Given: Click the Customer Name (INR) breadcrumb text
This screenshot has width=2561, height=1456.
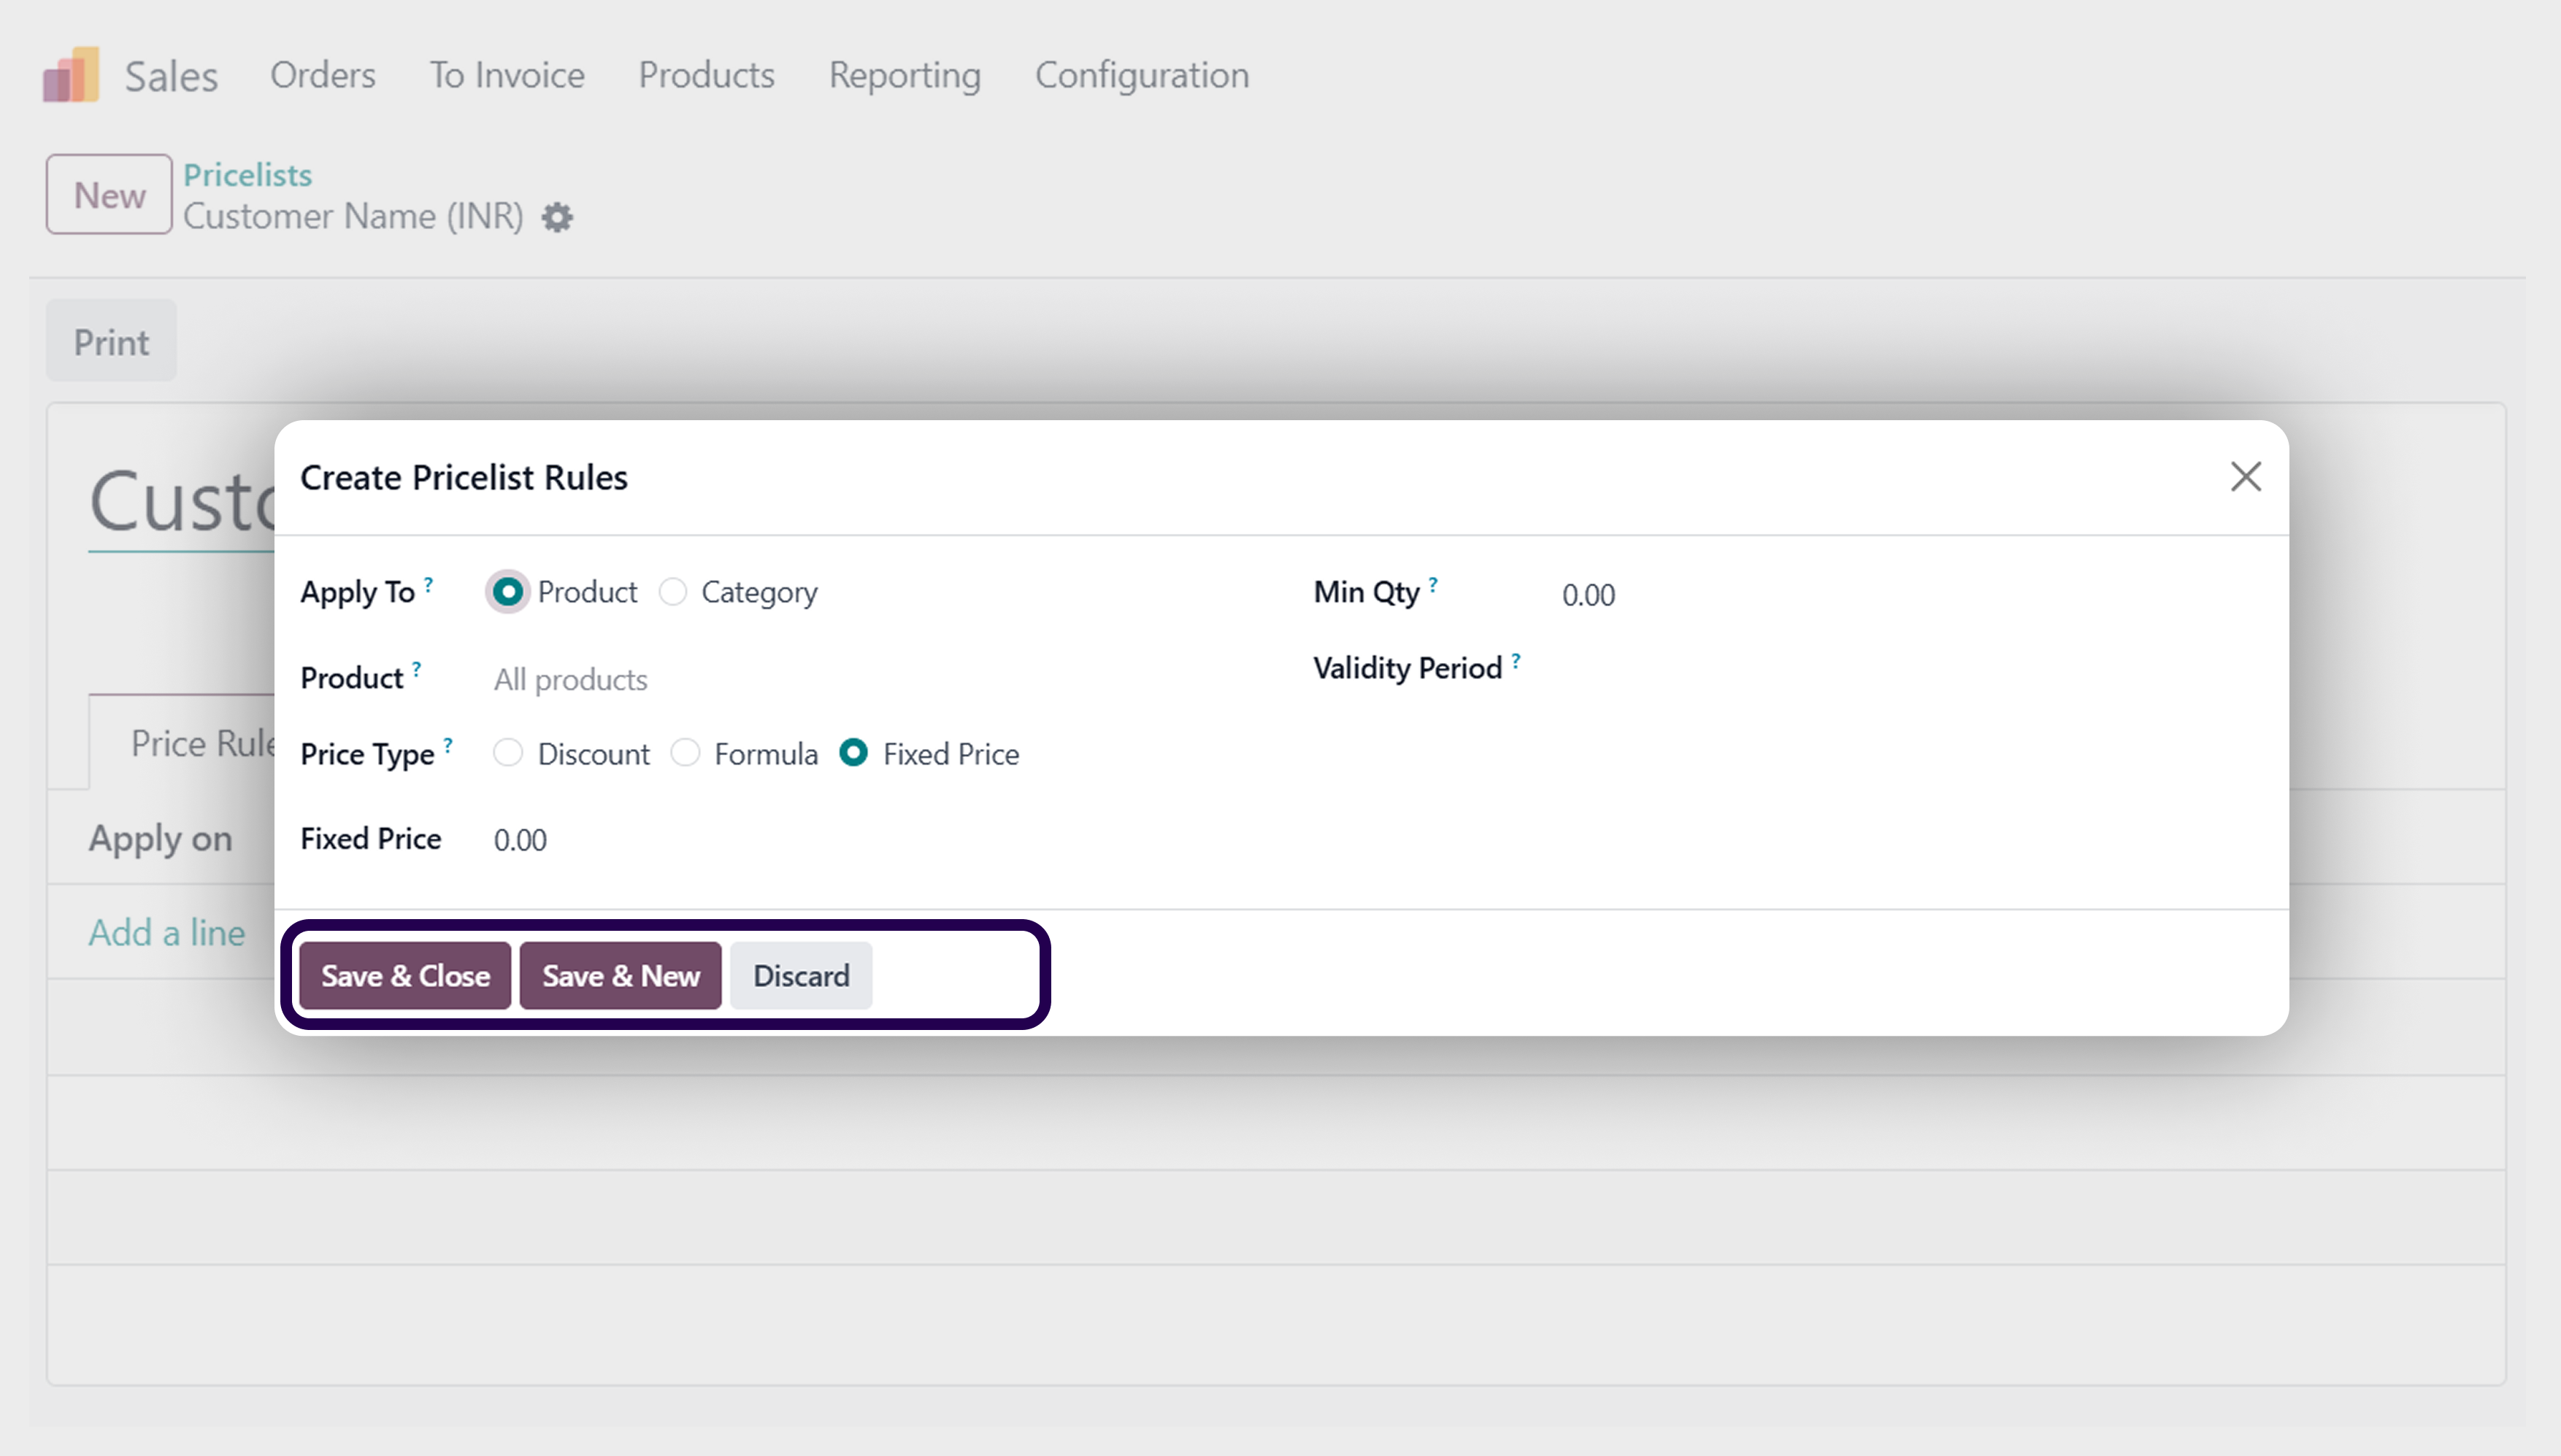Looking at the screenshot, I should (x=353, y=216).
